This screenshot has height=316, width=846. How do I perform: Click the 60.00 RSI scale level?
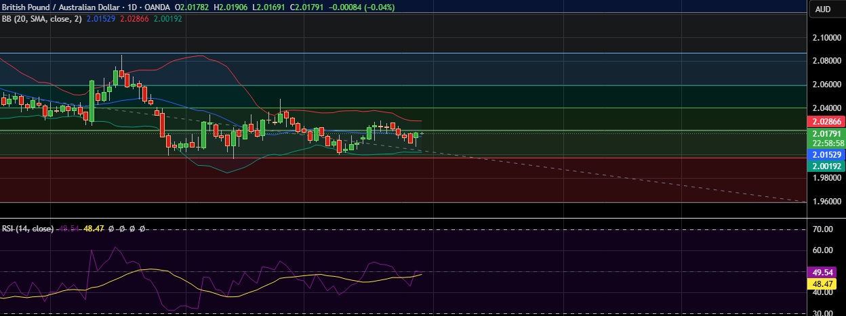pyautogui.click(x=823, y=251)
